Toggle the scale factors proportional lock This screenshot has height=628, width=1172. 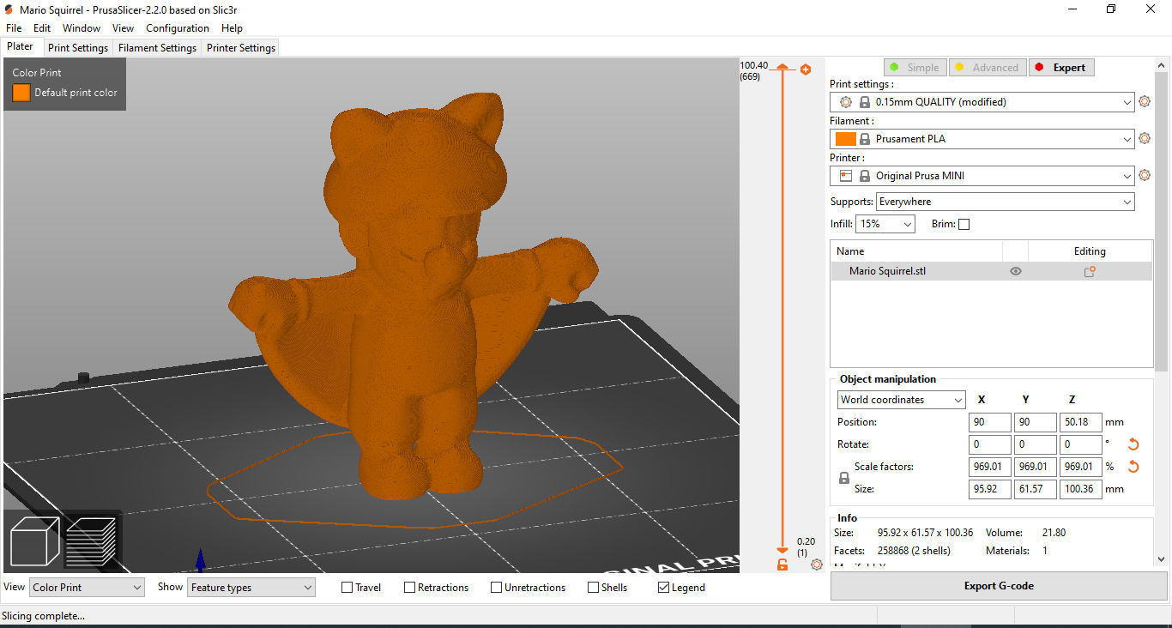[x=844, y=479]
